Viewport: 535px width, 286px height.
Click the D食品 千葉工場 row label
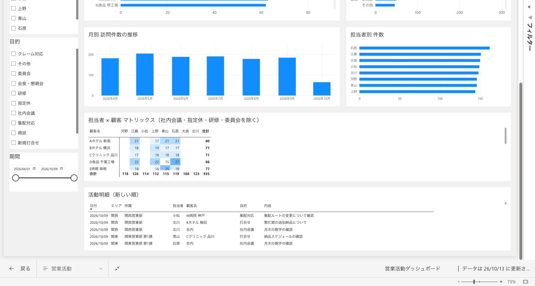(x=102, y=162)
